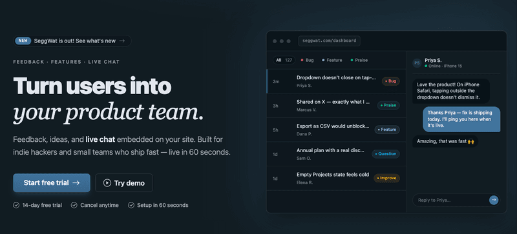517x234 pixels.
Task: Click the Turn users into headline
Action: click(x=92, y=86)
